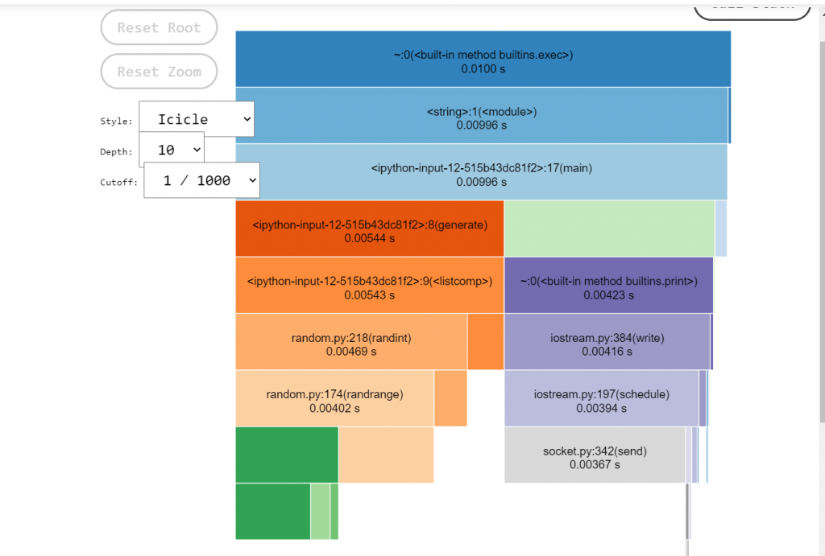825x556 pixels.
Task: Click the green frame below randrange
Action: point(286,455)
